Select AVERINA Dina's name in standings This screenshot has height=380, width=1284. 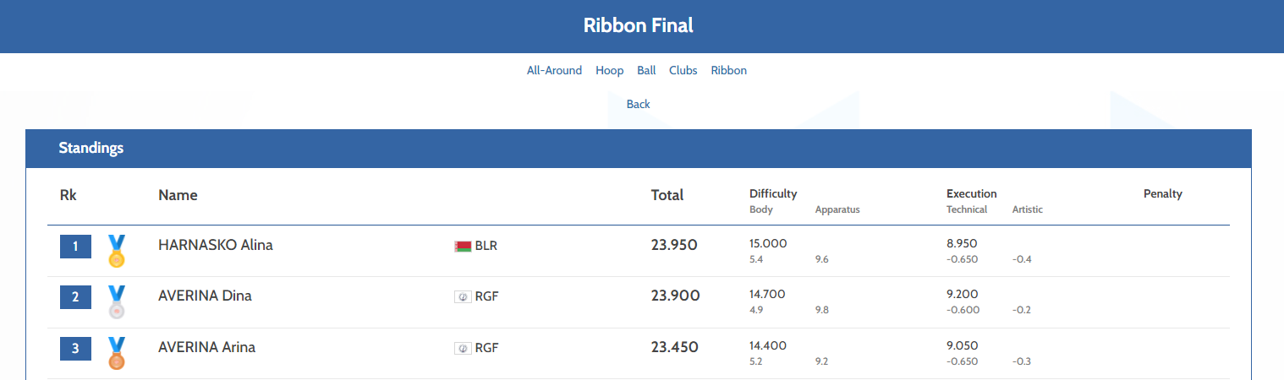coord(205,296)
